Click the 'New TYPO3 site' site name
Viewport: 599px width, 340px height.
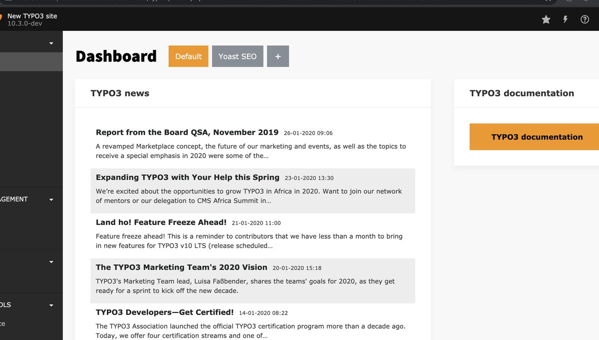click(32, 16)
